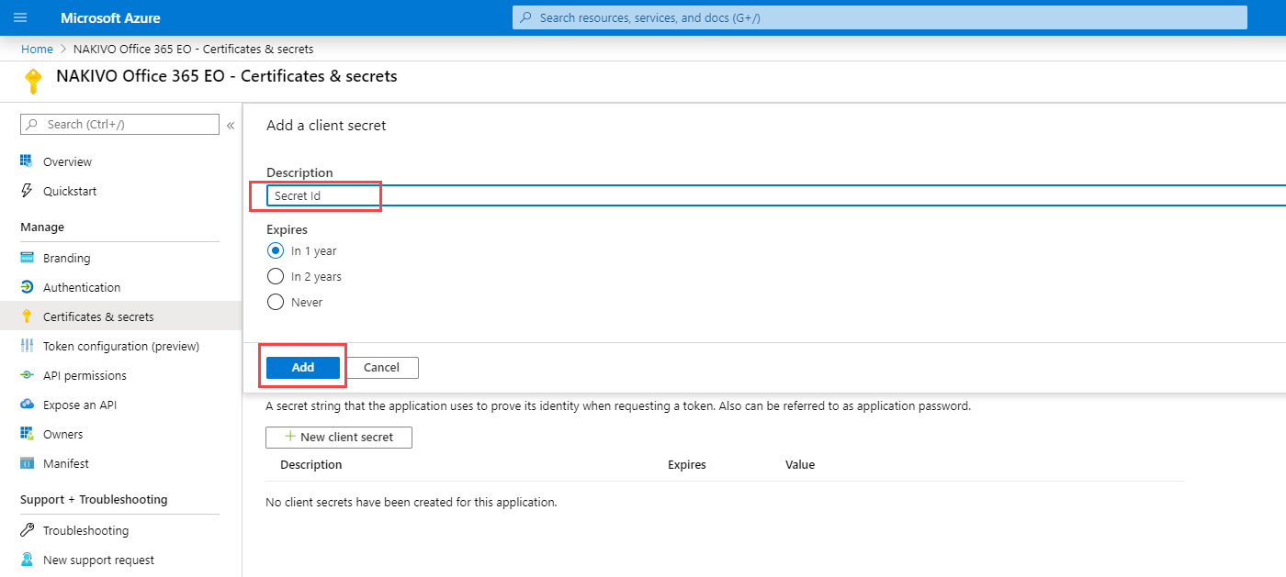The image size is (1286, 577).
Task: Click the Quickstart lightning icon
Action: pyautogui.click(x=27, y=191)
